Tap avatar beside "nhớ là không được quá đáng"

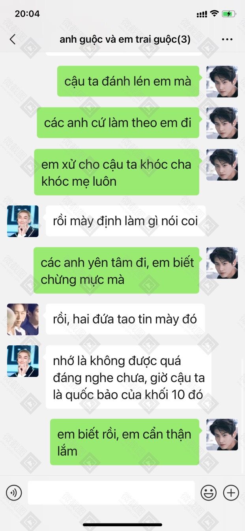[x=23, y=361]
